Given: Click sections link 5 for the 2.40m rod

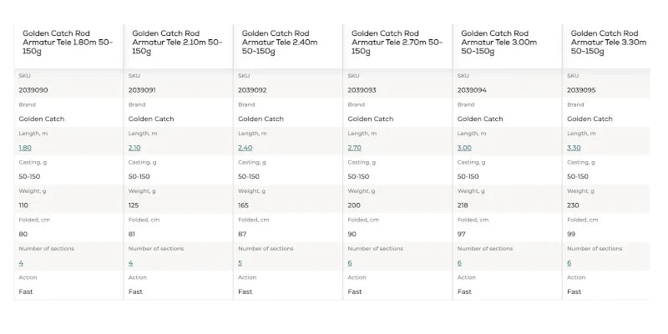Looking at the screenshot, I should pyautogui.click(x=240, y=263).
